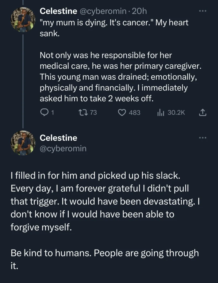Click the paragraph about primary caregiver
Image resolution: width=218 pixels, height=283 pixels.
click(118, 77)
